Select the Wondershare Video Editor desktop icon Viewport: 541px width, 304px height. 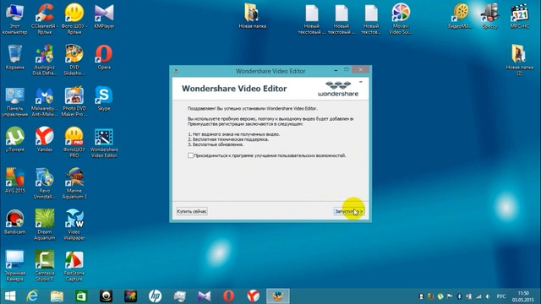pyautogui.click(x=104, y=143)
